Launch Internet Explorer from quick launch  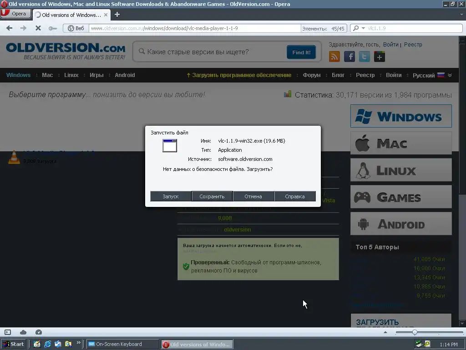[x=47, y=344]
